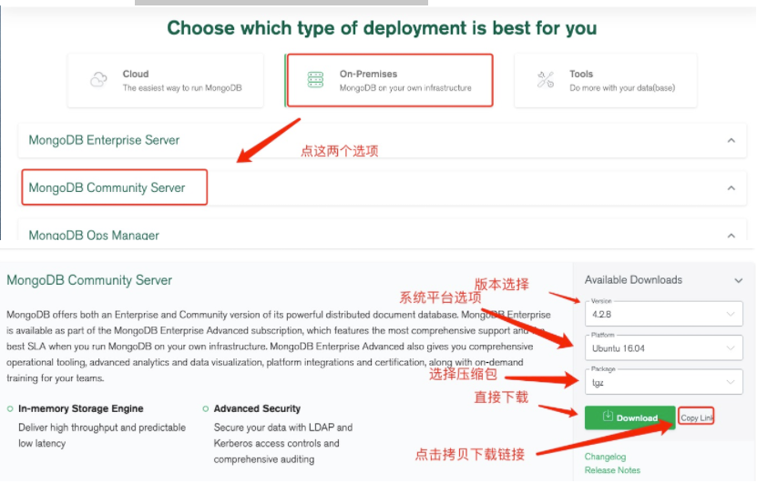Viewport: 757px width, 483px height.
Task: Toggle the Ops Manager chevron
Action: [x=731, y=236]
